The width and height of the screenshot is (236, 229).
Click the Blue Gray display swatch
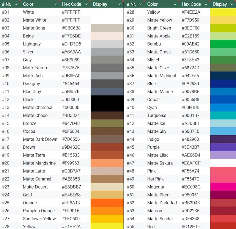(x=107, y=92)
